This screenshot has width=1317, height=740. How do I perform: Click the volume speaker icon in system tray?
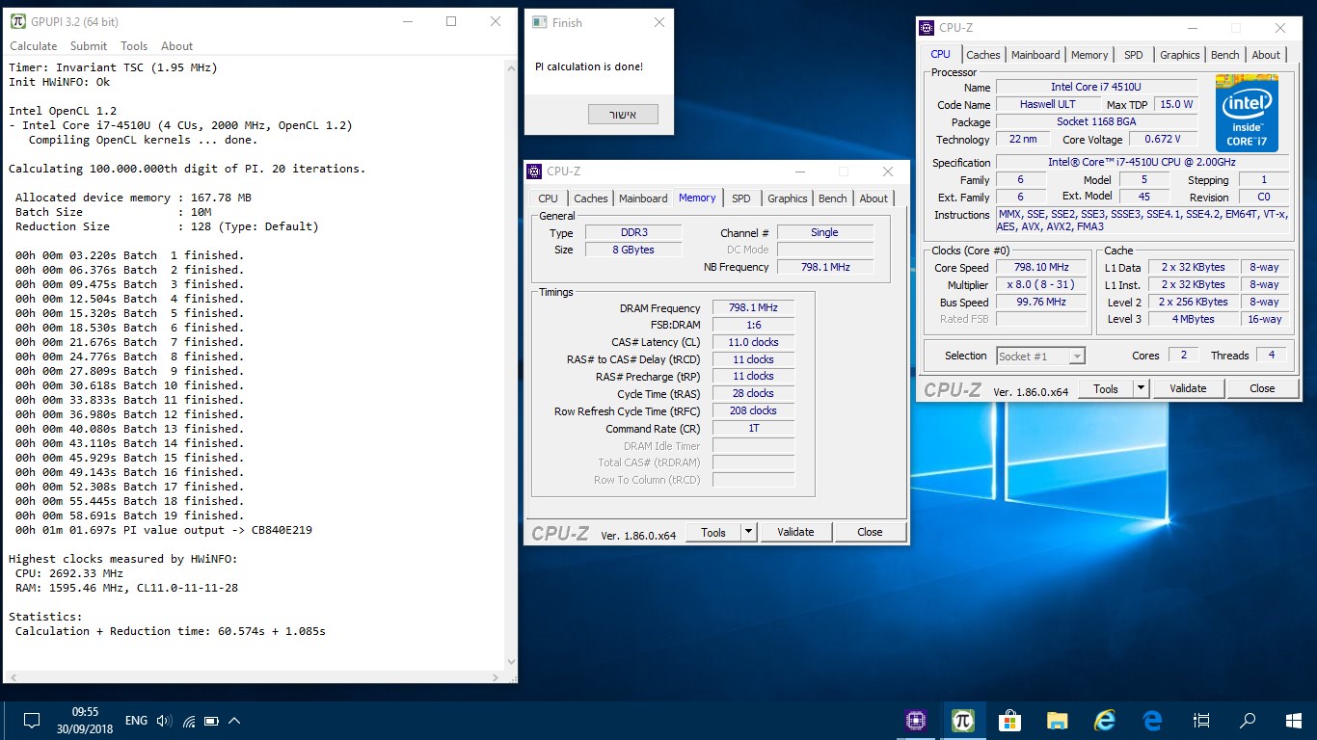[164, 721]
